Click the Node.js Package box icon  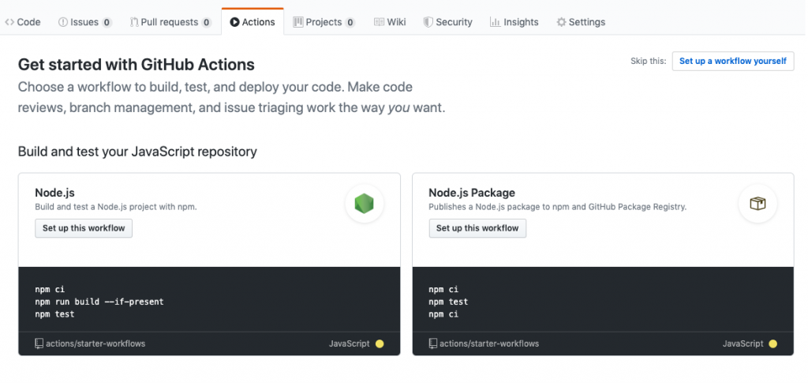tap(758, 204)
